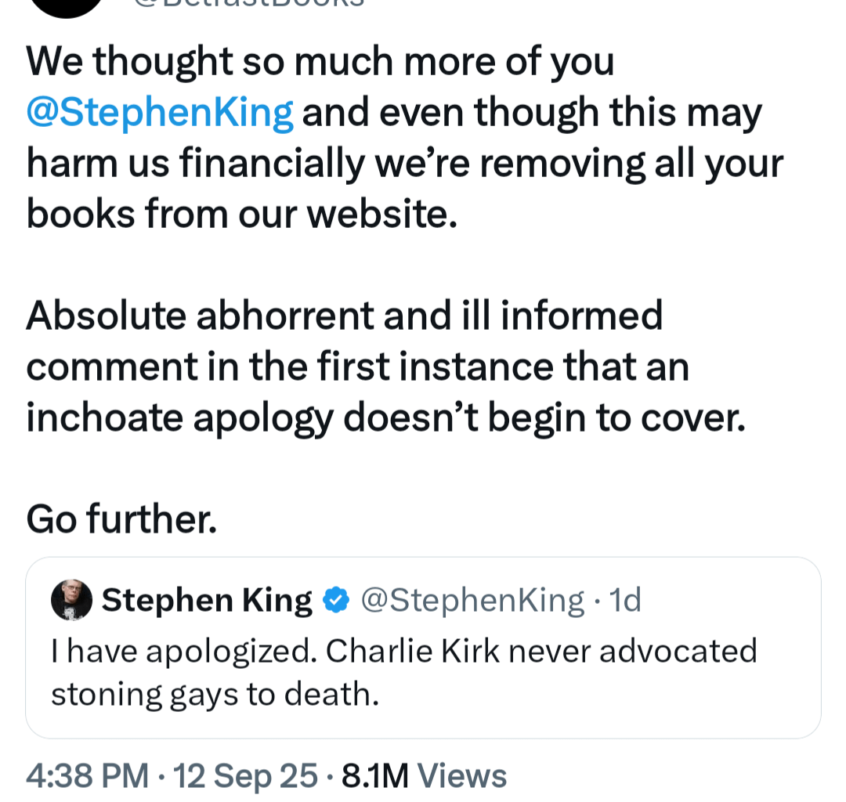Click the verified badge beside @StephenKing handle

coord(335,600)
